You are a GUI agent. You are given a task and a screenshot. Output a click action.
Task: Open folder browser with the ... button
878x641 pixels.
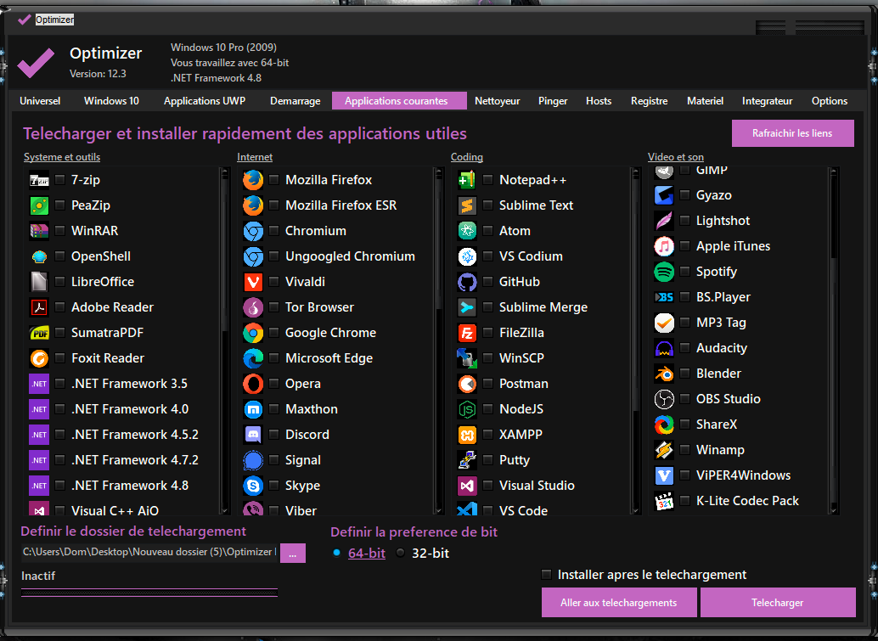[292, 553]
